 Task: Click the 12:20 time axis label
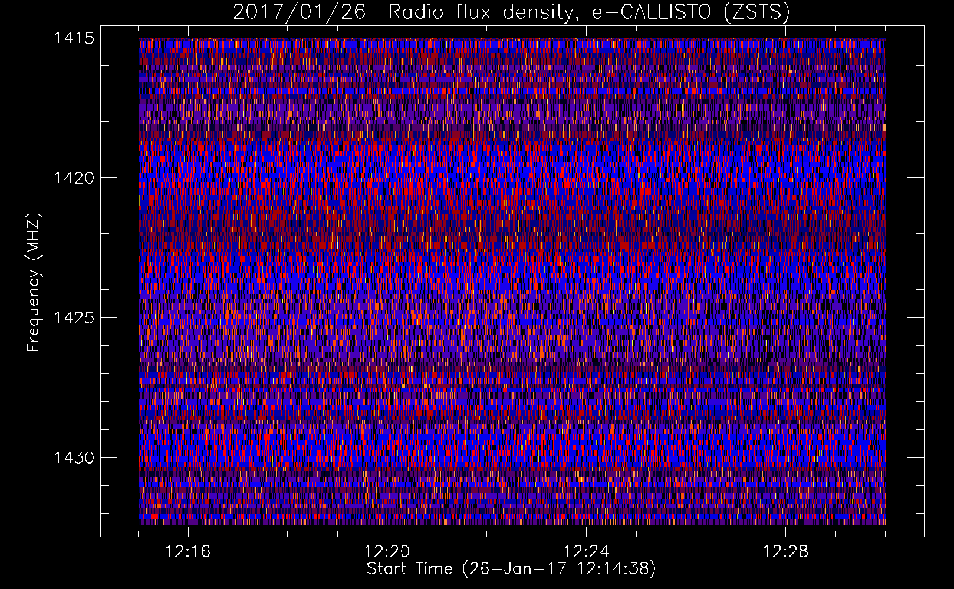(x=387, y=552)
